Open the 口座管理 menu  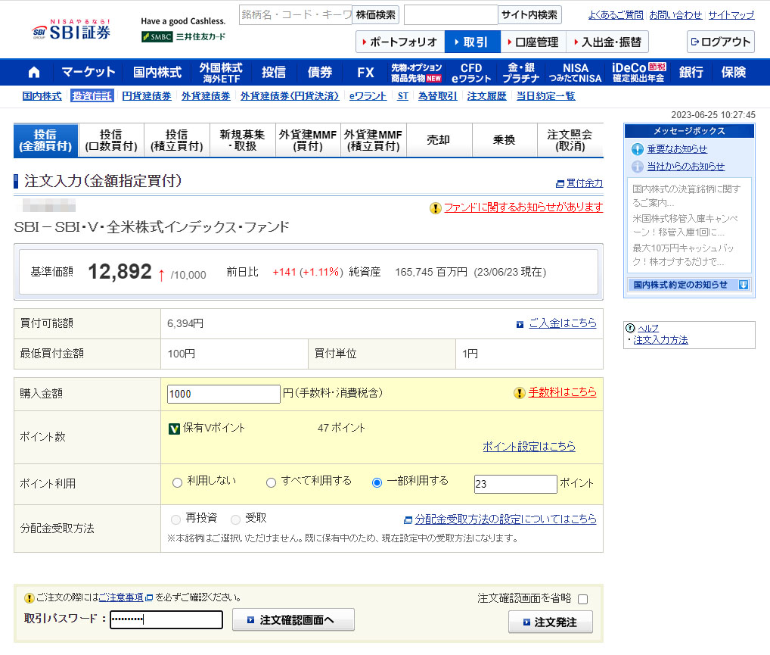click(x=532, y=42)
